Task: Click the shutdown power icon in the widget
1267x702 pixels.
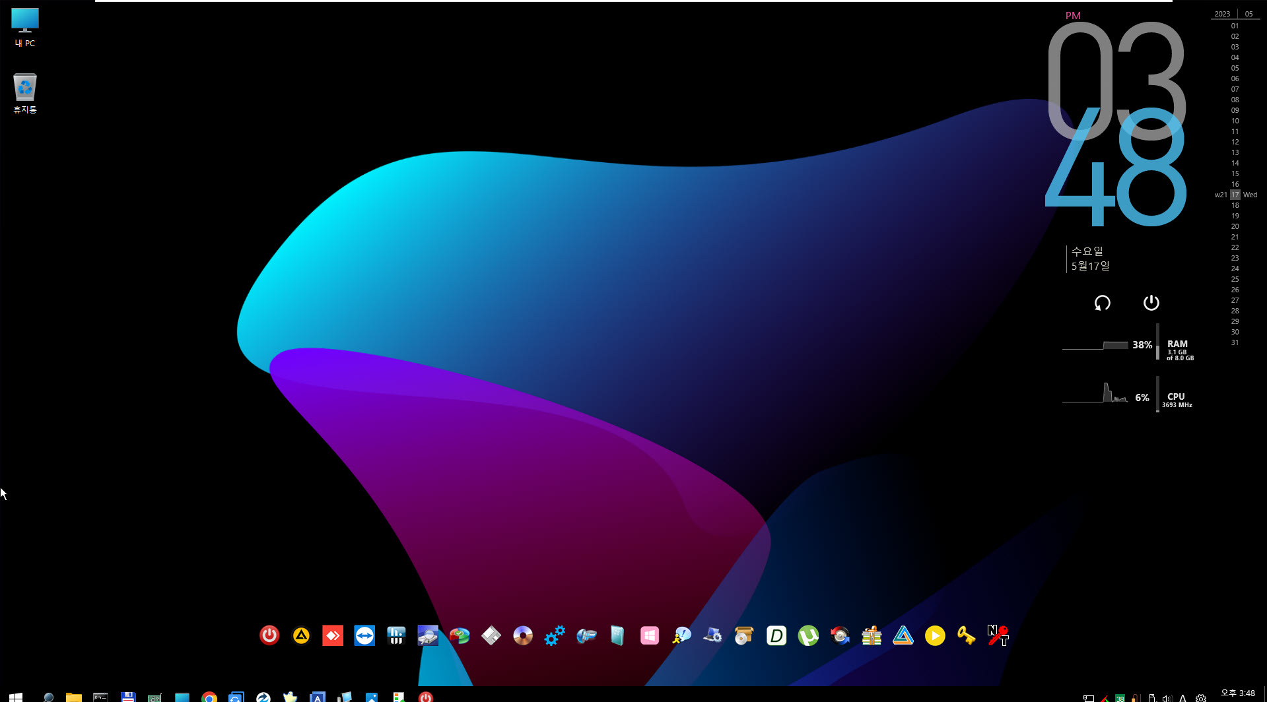Action: (x=1151, y=302)
